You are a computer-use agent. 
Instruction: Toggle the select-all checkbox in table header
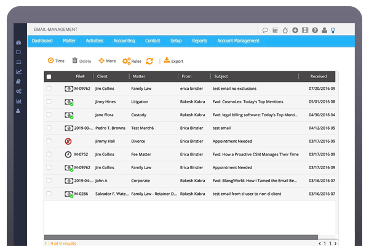(49, 76)
